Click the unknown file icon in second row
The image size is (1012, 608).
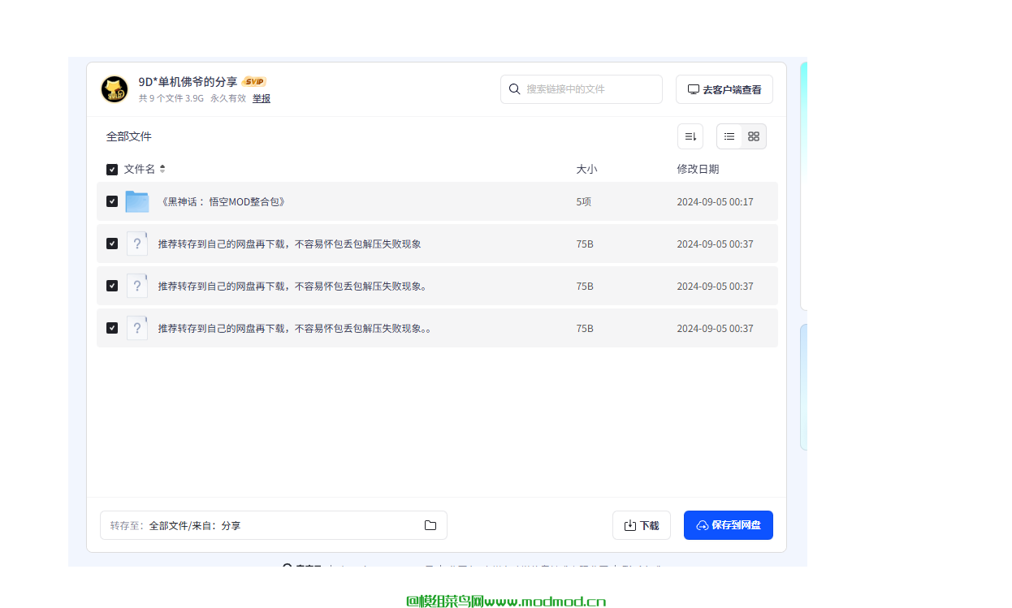coord(137,244)
